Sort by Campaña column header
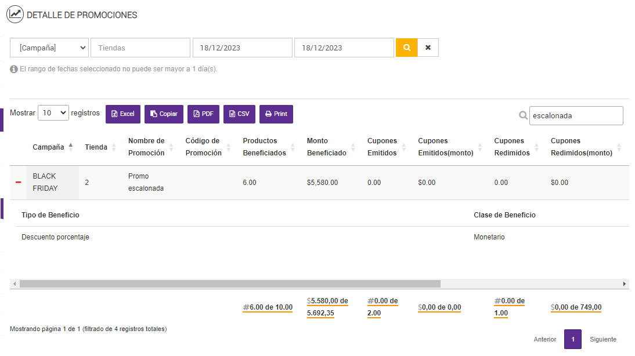Viewport: 635px width, 356px height. 49,147
